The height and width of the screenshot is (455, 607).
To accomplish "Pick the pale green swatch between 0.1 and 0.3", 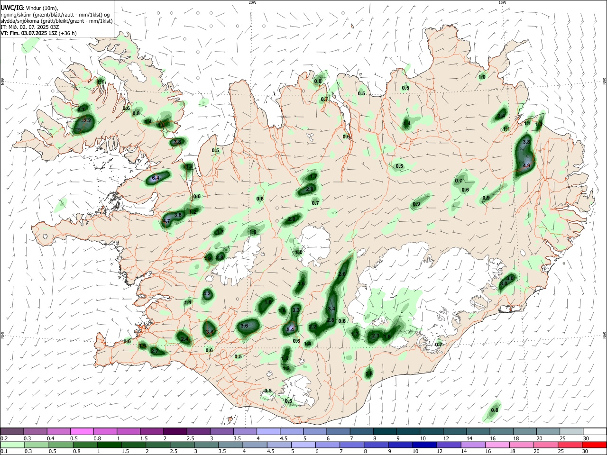I will coord(12,445).
